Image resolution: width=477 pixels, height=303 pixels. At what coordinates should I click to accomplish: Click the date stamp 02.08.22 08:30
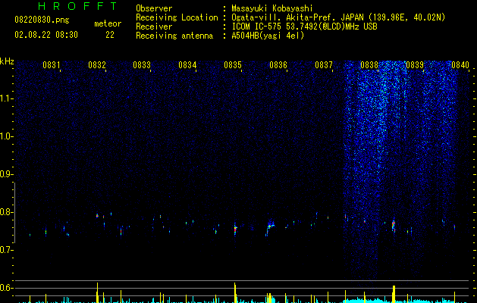click(46, 35)
